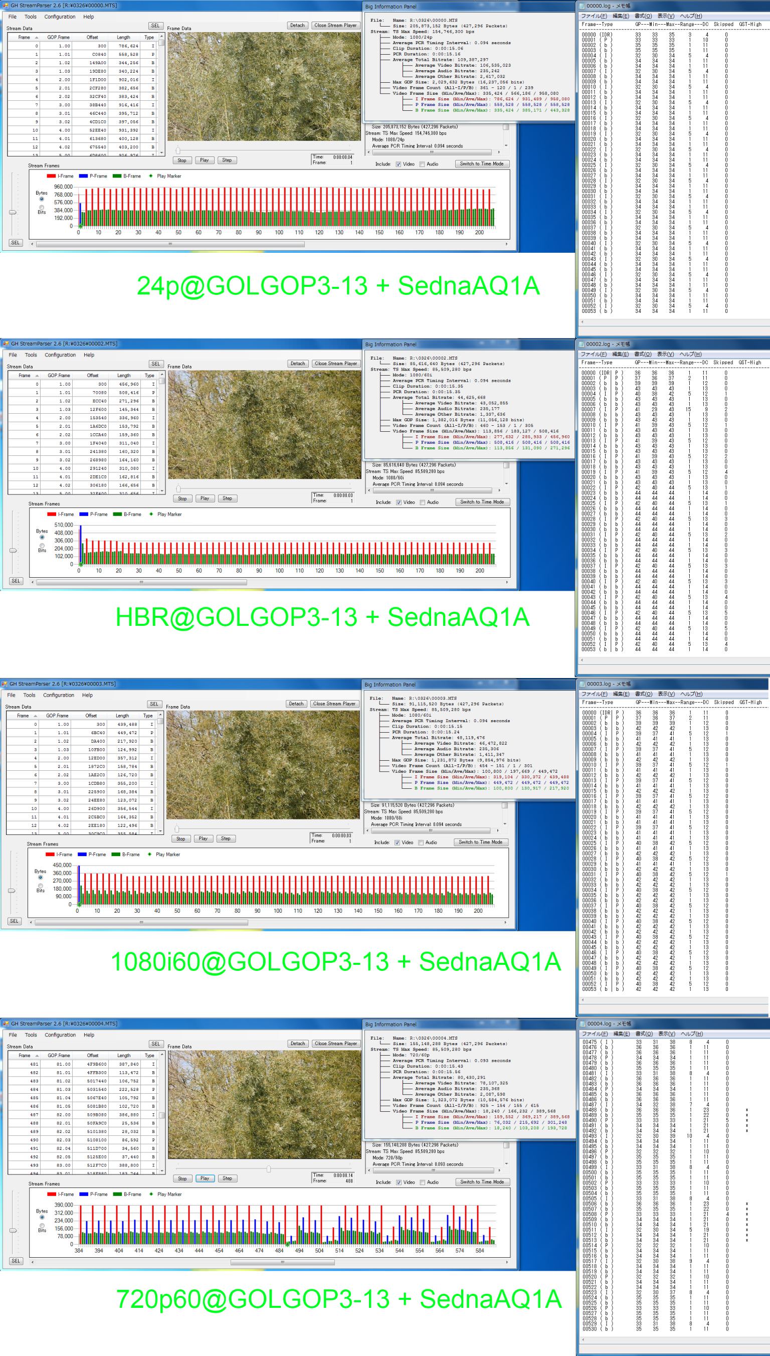
Task: Open Configuration menu in the 00003.MTS window
Action: point(58,695)
